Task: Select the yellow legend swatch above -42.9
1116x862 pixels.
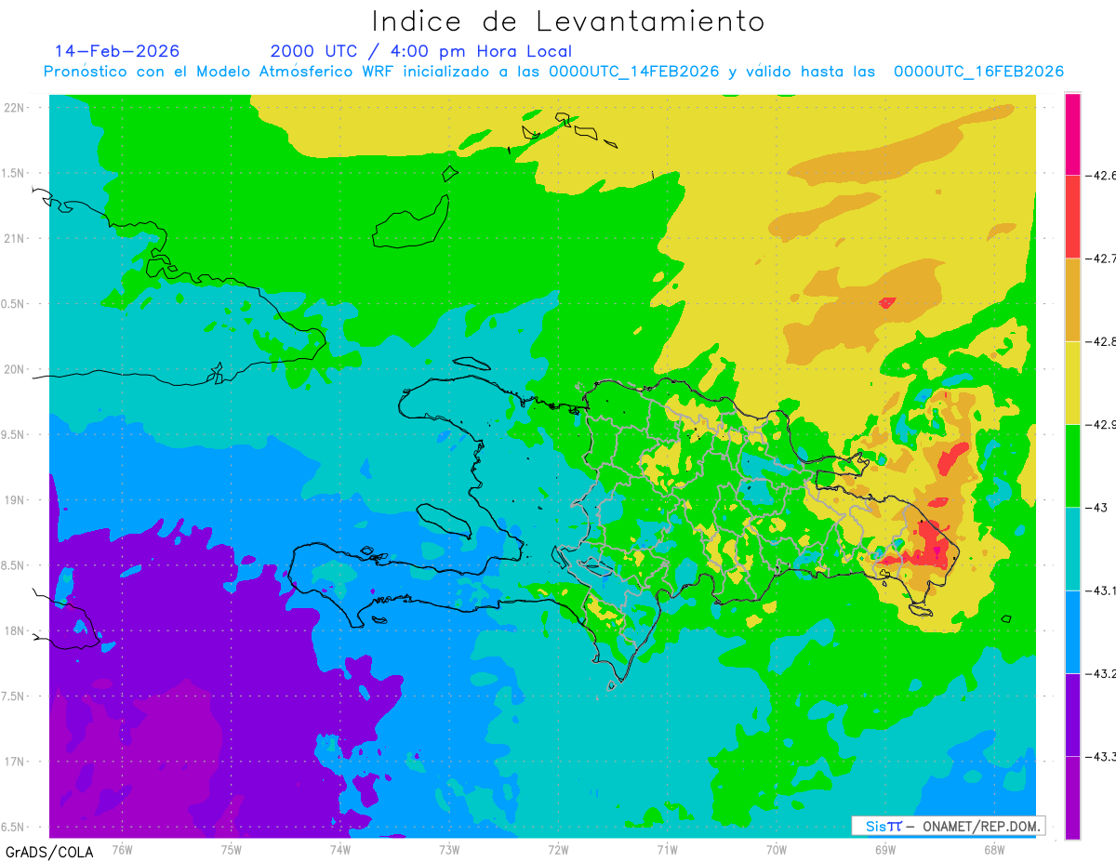Action: click(1072, 382)
